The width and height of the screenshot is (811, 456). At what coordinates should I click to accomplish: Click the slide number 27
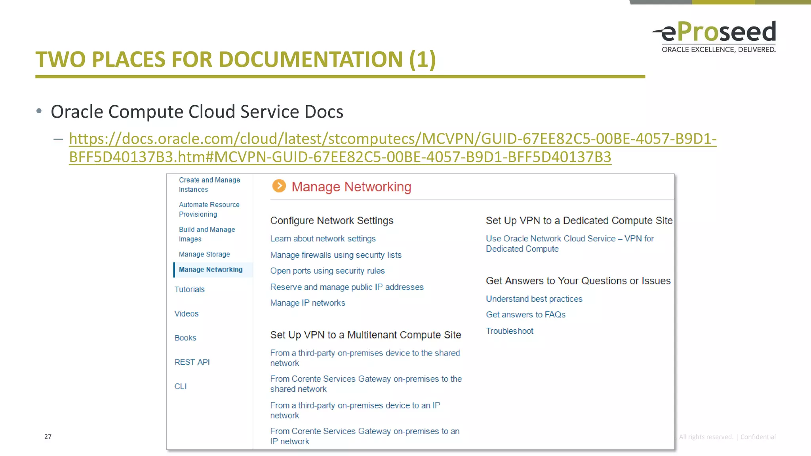pyautogui.click(x=48, y=437)
